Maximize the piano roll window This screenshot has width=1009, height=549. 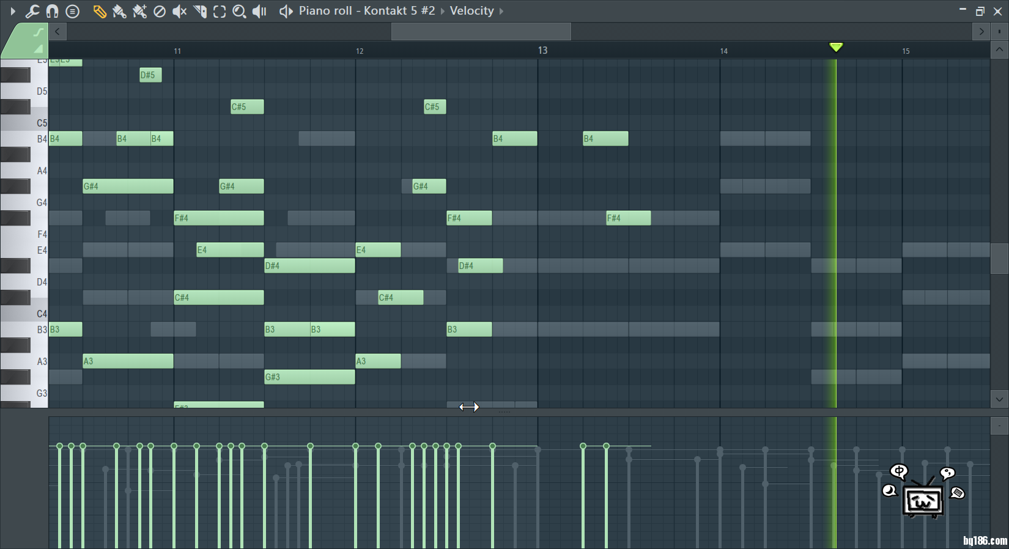pos(980,11)
